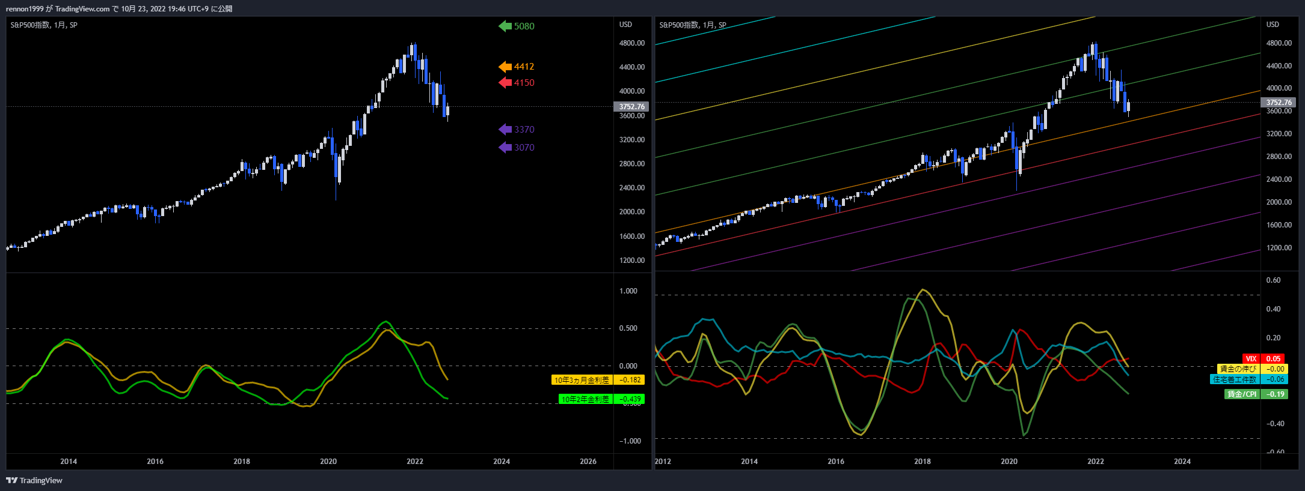1305x491 pixels.
Task: Click -1.000 on the left indicator scale
Action: point(630,441)
